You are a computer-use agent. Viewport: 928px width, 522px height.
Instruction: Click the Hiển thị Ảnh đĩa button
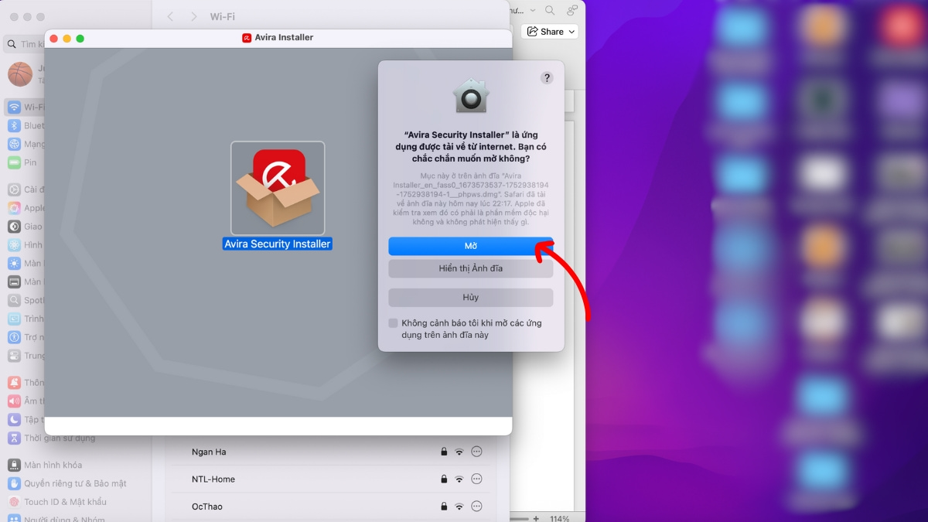(470, 268)
